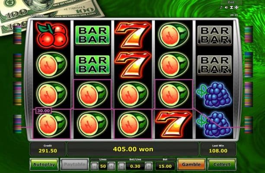Toggle the music note icon
The image size is (265, 173).
[221, 7]
